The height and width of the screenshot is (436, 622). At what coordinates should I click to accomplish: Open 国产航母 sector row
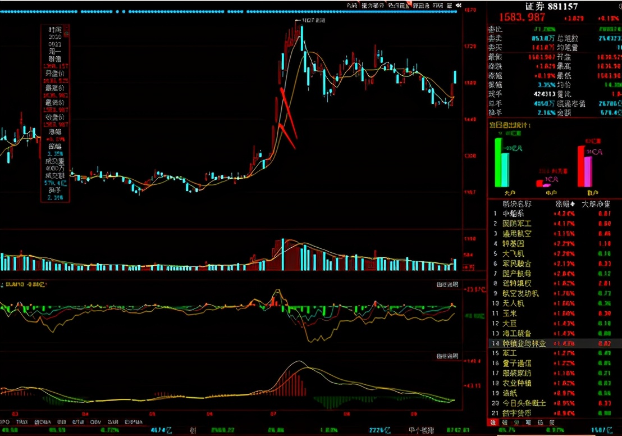(555, 274)
